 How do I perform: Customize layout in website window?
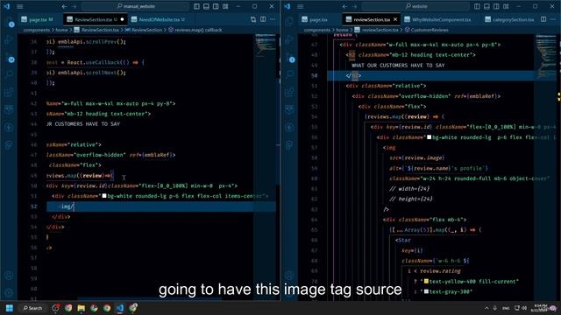point(506,6)
